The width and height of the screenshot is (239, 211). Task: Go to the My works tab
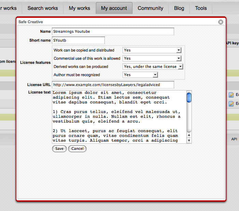click(x=80, y=8)
